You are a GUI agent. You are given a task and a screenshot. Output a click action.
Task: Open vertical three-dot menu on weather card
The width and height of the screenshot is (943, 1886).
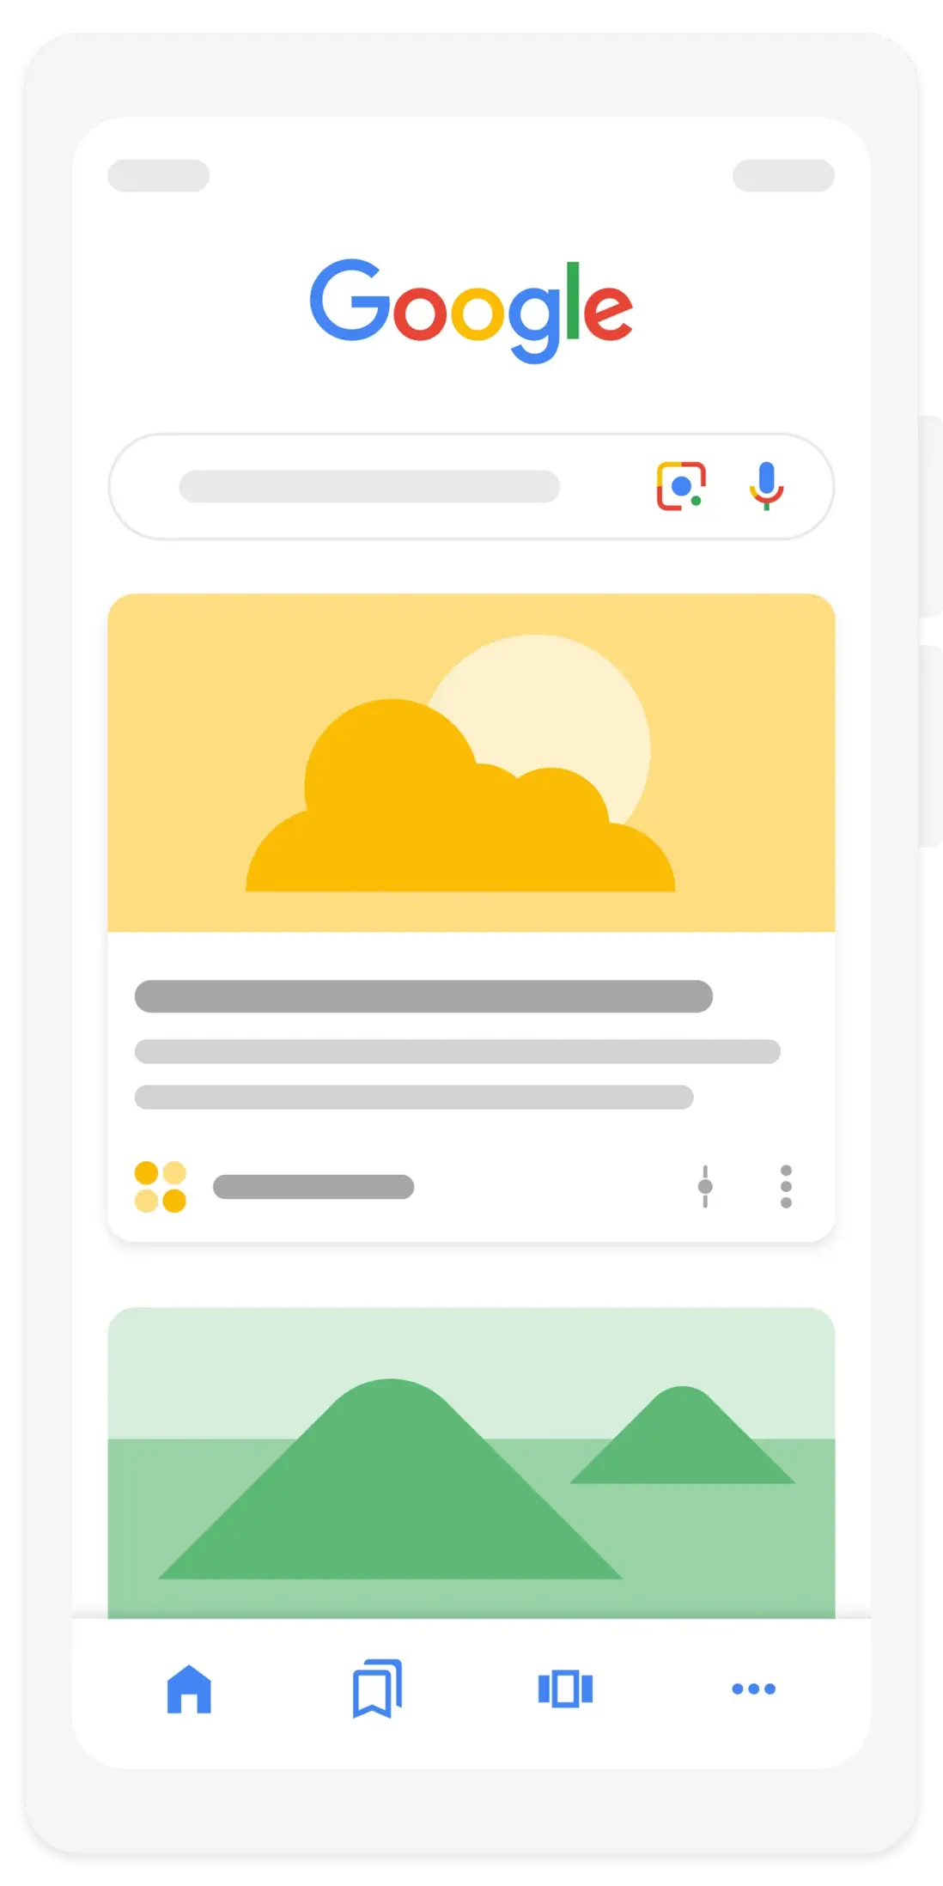pos(786,1187)
